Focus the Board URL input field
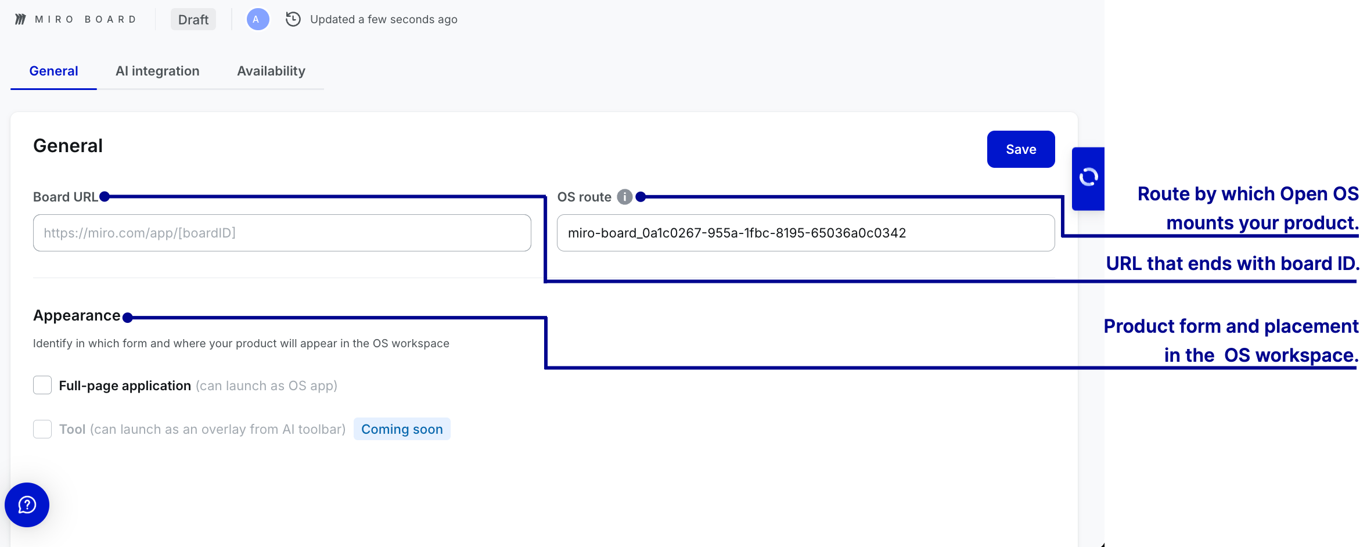 [282, 233]
